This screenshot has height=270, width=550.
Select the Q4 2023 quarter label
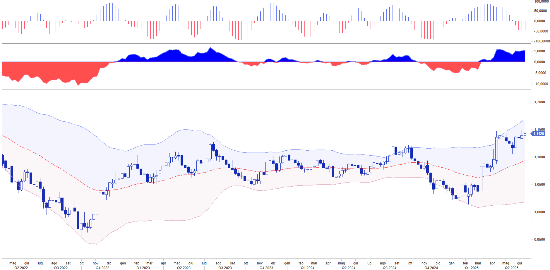[x=266, y=268]
